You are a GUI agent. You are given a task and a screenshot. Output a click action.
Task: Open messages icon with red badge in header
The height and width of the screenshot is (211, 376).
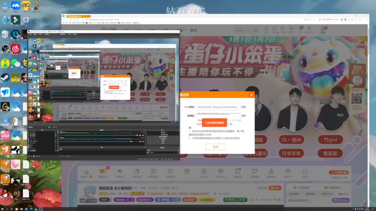click(x=301, y=29)
